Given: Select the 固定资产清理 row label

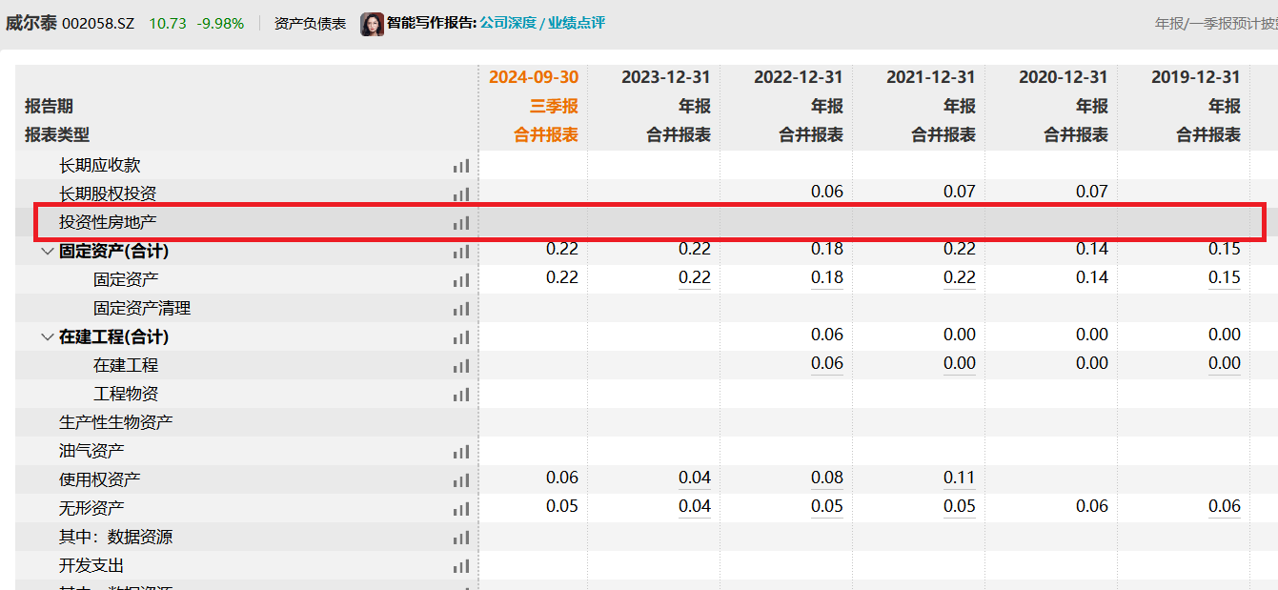Looking at the screenshot, I should pyautogui.click(x=142, y=309).
